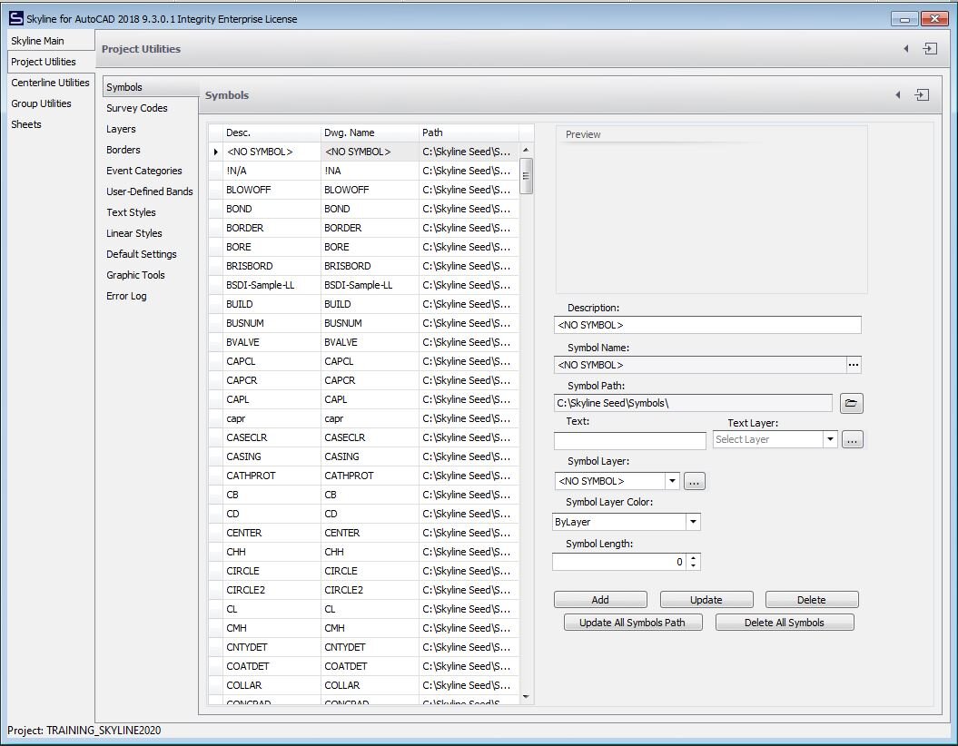Decrease Symbol Length with down spinner

point(693,566)
